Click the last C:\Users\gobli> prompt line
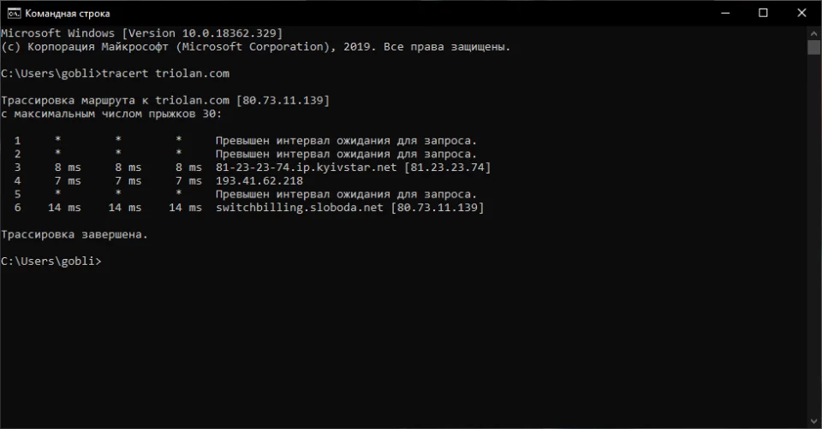This screenshot has height=429, width=822. pyautogui.click(x=51, y=261)
